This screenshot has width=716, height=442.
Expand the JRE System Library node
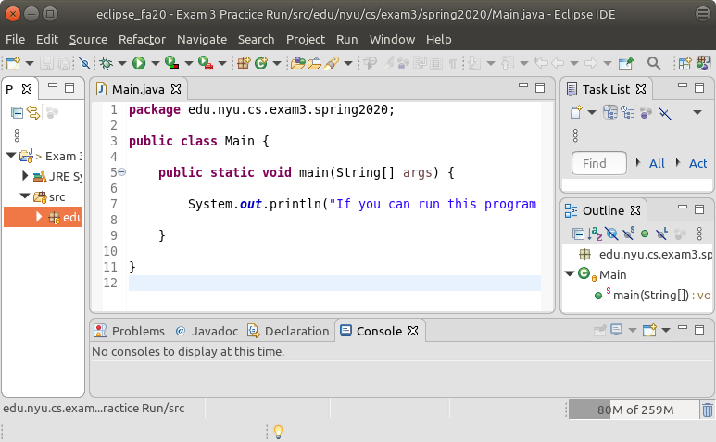(26, 176)
